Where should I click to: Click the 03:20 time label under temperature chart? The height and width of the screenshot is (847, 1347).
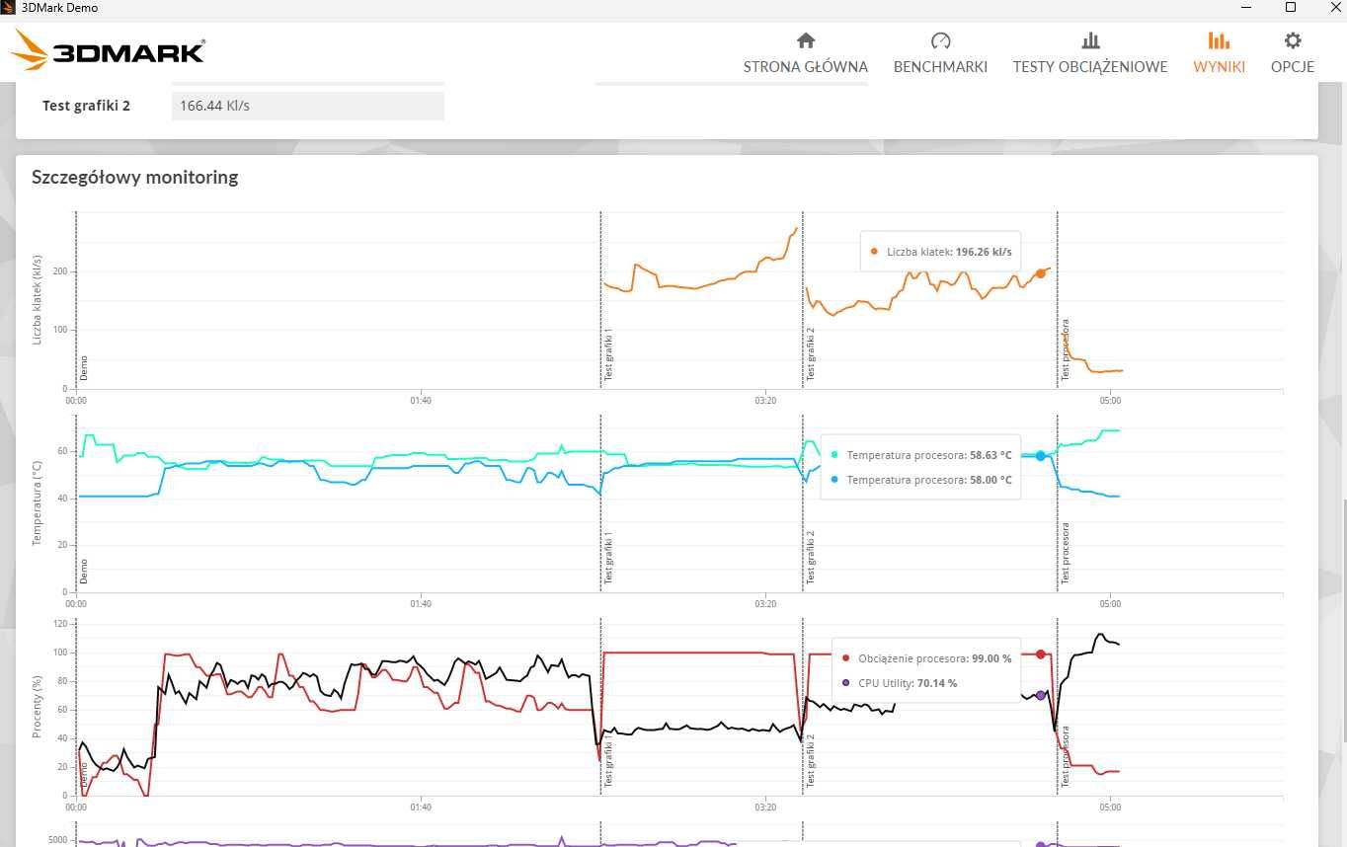pyautogui.click(x=765, y=604)
